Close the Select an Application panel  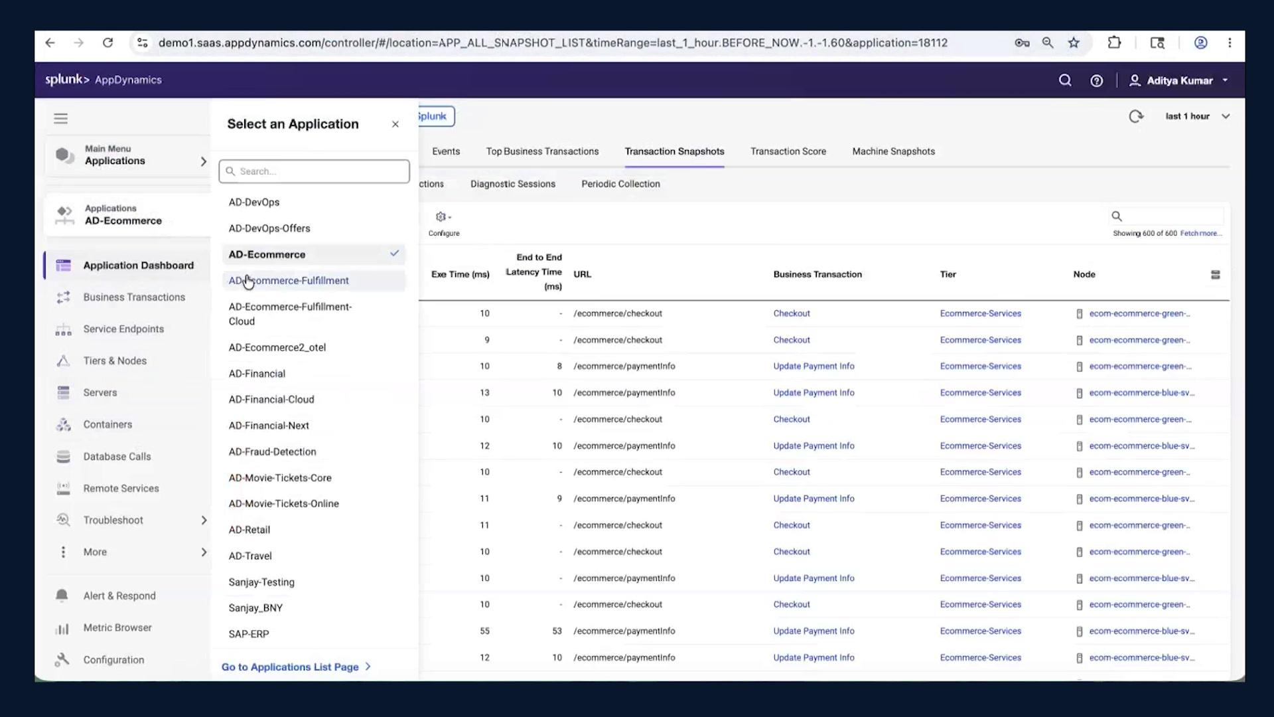pos(395,124)
